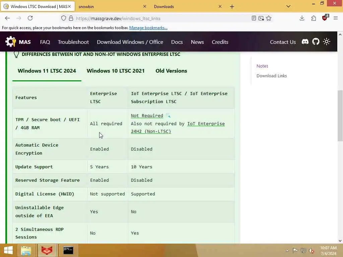Open Download Windows / Office menu
The height and width of the screenshot is (257, 343).
(x=130, y=42)
